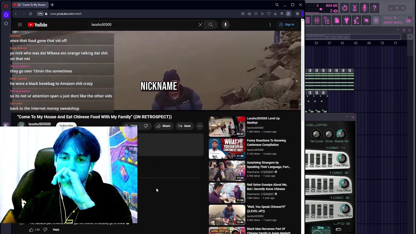
Task: Open "Wait, You Speak Chinese?!!" video thumbnail
Action: click(227, 215)
